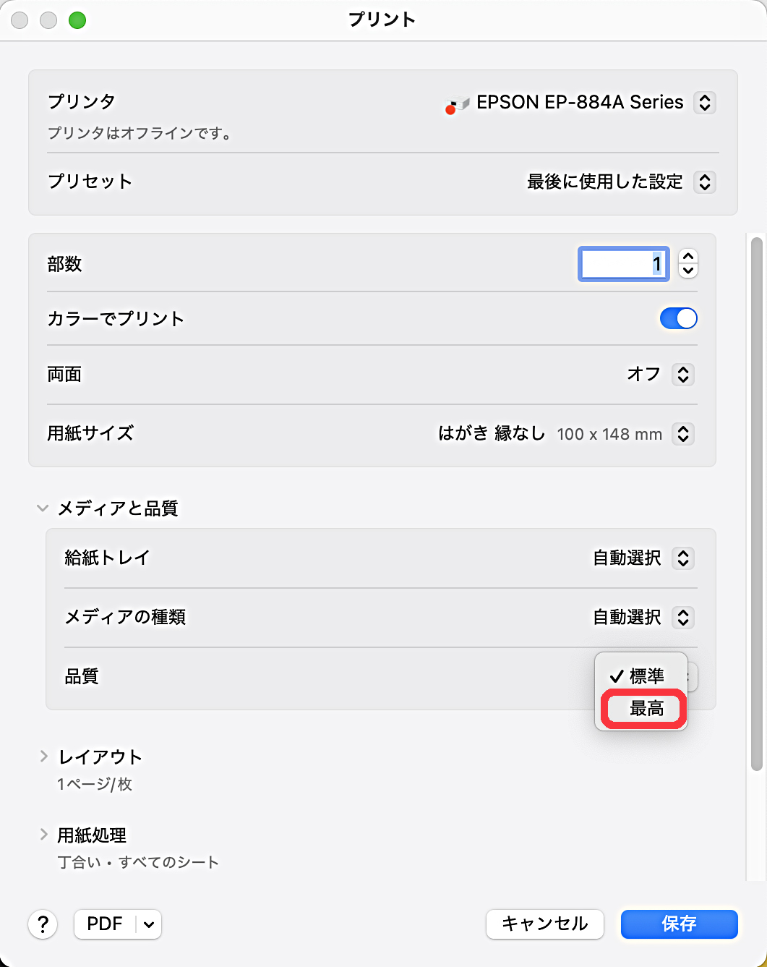Image resolution: width=767 pixels, height=967 pixels.
Task: Open the 両面 duplex dropdown
Action: [682, 375]
